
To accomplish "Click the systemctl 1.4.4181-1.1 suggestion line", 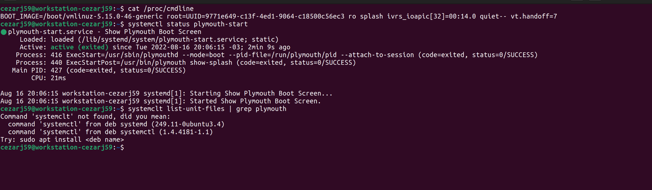I will [x=110, y=132].
